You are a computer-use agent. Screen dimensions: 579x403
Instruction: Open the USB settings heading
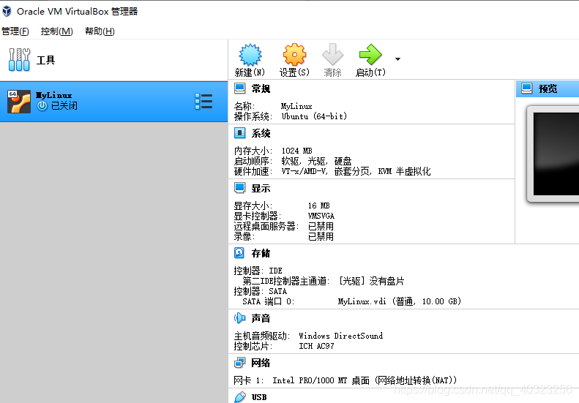click(x=259, y=397)
